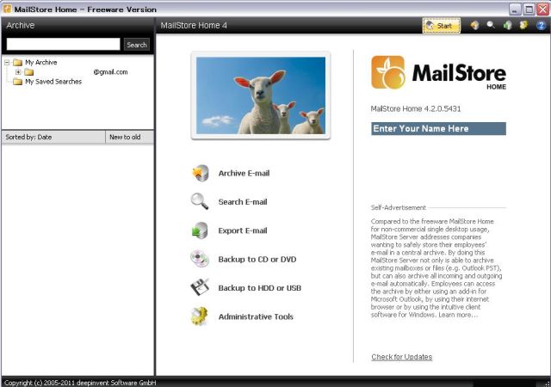
Task: Click the Learn more text in Self-Advertisement
Action: click(x=458, y=315)
